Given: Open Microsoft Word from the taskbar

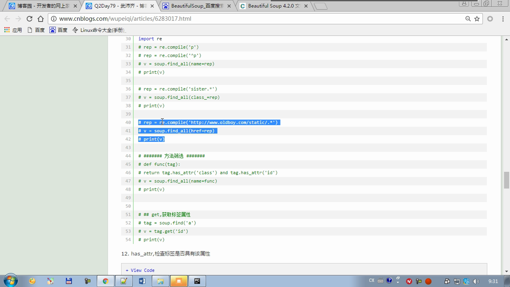Looking at the screenshot, I should coord(142,281).
